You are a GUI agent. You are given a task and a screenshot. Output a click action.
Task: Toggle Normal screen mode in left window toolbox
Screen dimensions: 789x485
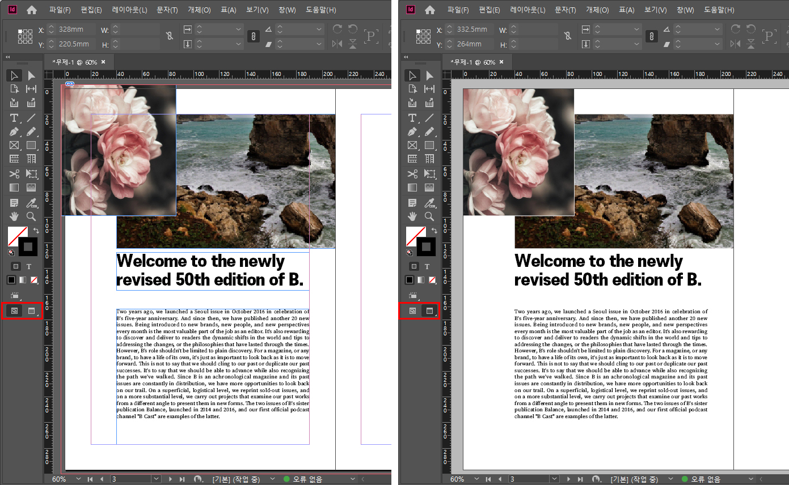pos(14,310)
